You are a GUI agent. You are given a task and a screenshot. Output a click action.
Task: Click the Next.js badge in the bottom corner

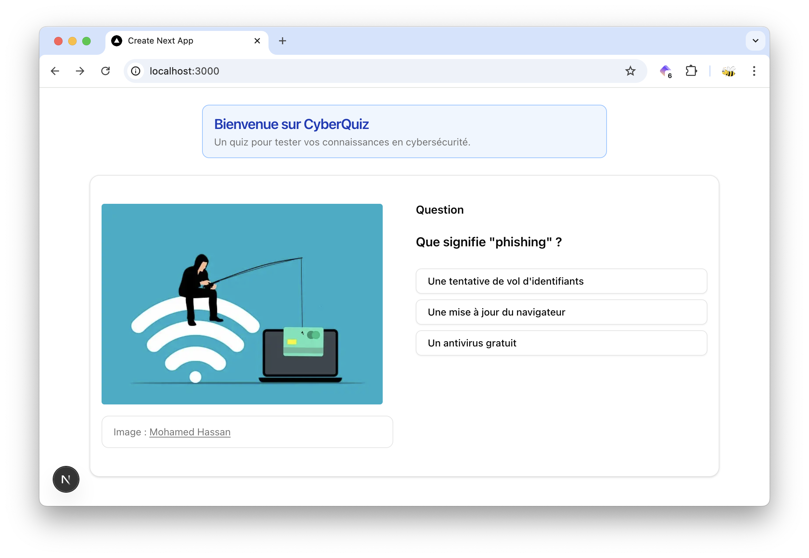pyautogui.click(x=66, y=479)
